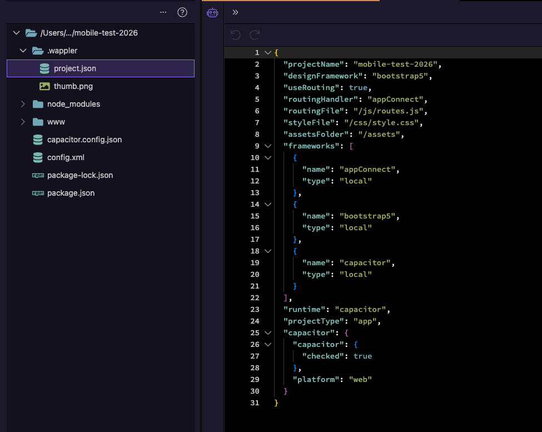Expand the node_modules folder
The image size is (542, 432).
(x=23, y=104)
